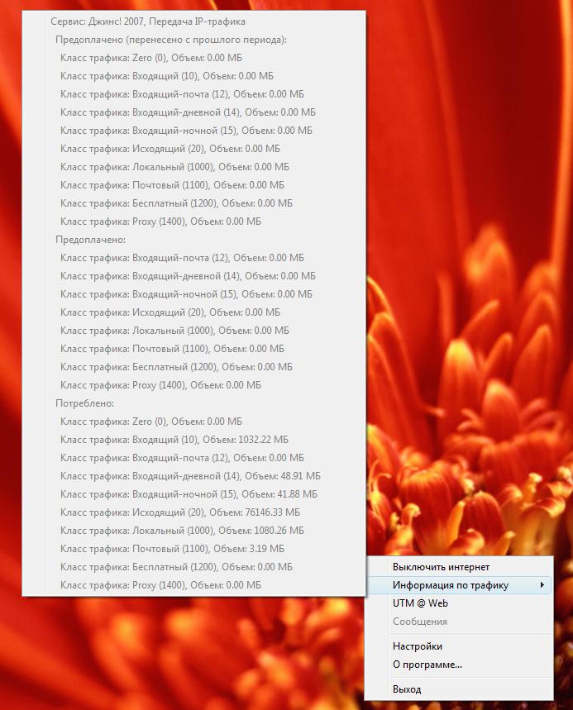Expand submenu arrow beside 'Информация по трафику'
The width and height of the screenshot is (573, 710).
pos(542,585)
